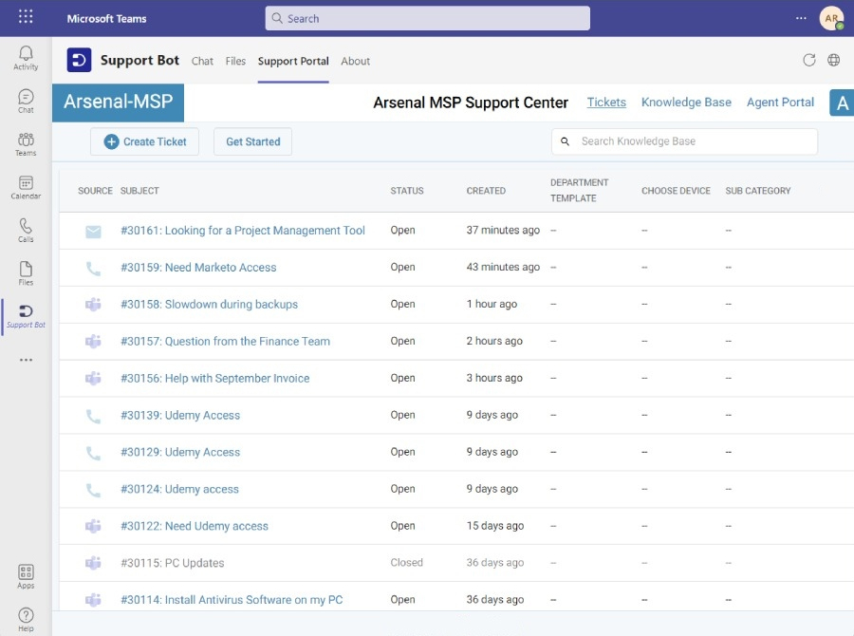Open settings and more ellipsis in title bar
Screen dimensions: 854x636
(x=801, y=18)
